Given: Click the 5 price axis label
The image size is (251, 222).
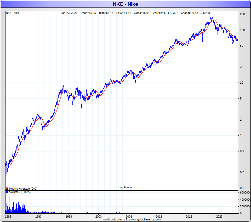Looking at the screenshot, I should [x=241, y=98].
